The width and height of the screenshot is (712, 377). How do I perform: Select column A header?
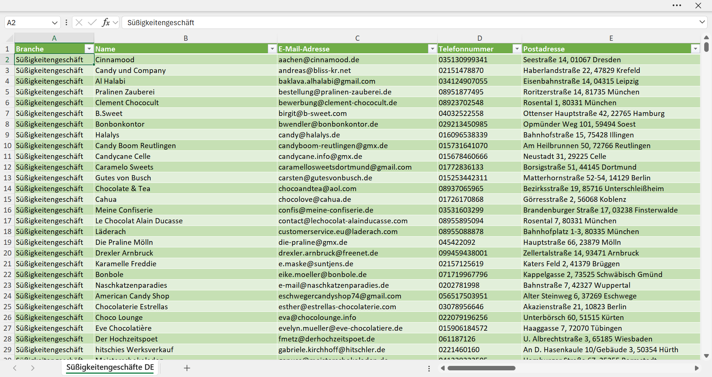tap(54, 38)
